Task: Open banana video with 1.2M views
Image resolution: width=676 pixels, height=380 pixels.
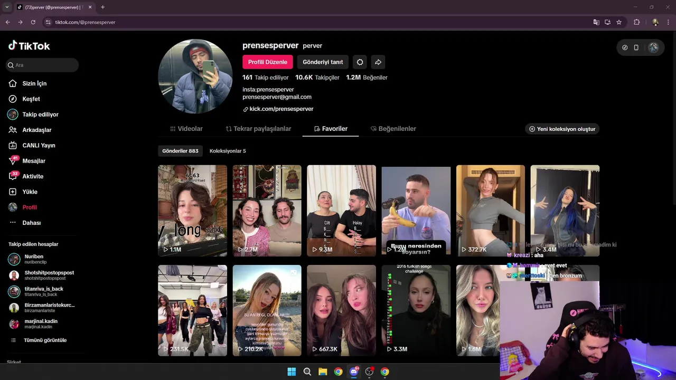Action: 416,211
